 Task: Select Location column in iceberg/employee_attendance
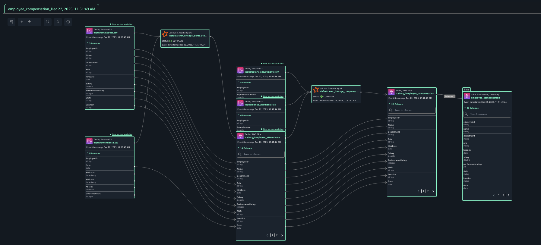261,220
